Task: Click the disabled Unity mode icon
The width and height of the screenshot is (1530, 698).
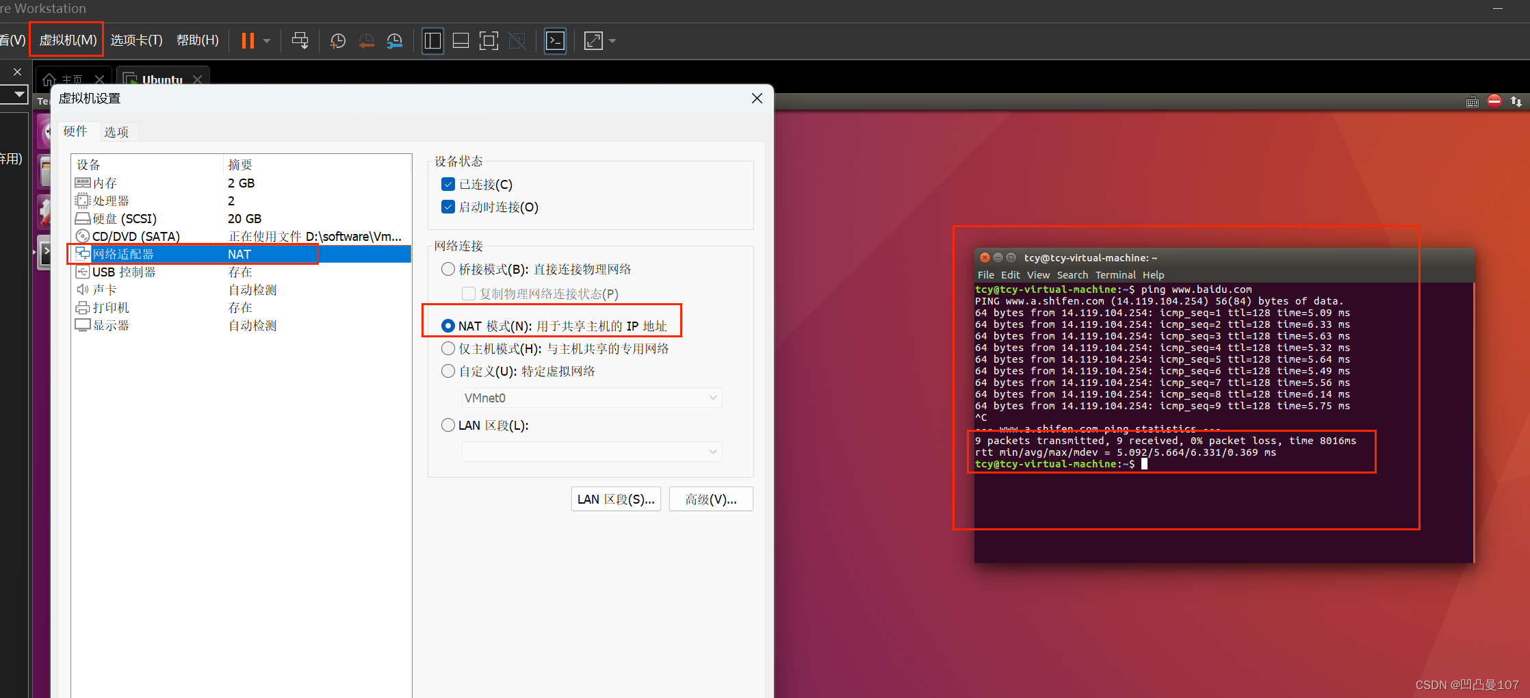Action: (517, 41)
